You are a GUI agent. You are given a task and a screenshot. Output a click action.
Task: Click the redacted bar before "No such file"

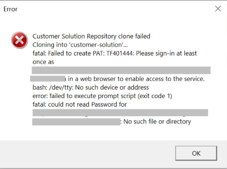click(76, 122)
